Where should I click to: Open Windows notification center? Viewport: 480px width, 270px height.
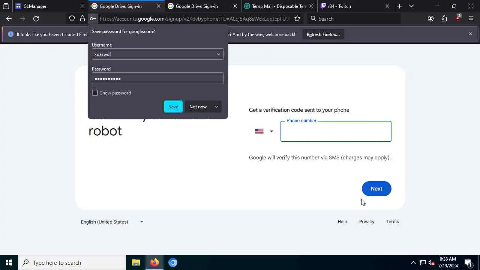point(468,262)
